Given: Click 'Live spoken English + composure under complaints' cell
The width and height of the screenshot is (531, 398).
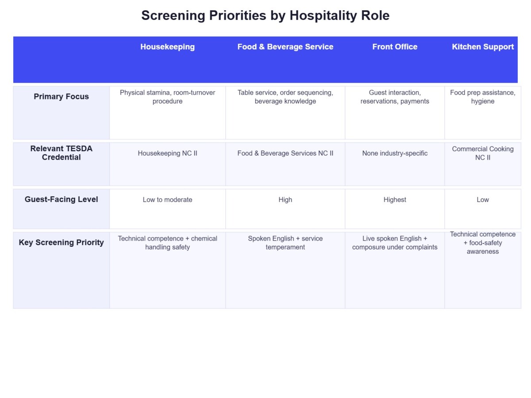Looking at the screenshot, I should point(395,270).
